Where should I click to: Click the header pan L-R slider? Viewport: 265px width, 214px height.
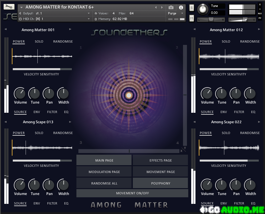click(x=211, y=20)
